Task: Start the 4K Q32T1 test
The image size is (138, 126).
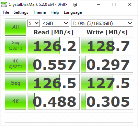Action: click(x=15, y=64)
